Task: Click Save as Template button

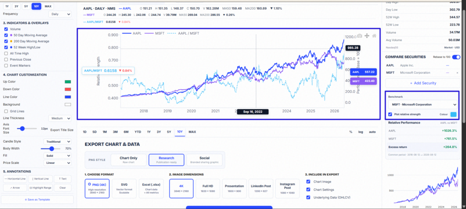Action: tap(37, 199)
